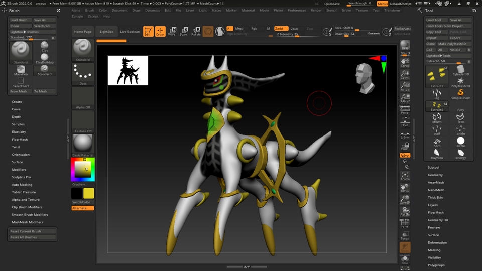Click the Scroll canvas icon

tap(405, 62)
